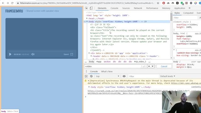Select the div class fallback line
This screenshot has height=113, width=201.
(x=103, y=27)
